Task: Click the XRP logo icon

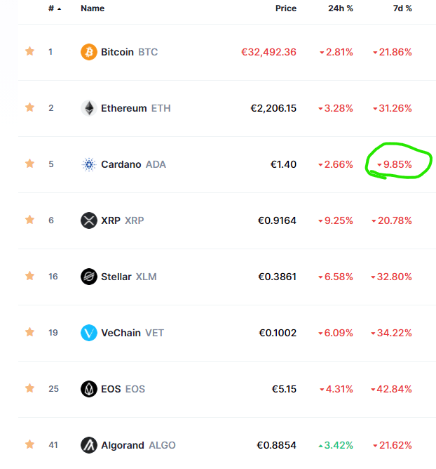Action: point(89,220)
